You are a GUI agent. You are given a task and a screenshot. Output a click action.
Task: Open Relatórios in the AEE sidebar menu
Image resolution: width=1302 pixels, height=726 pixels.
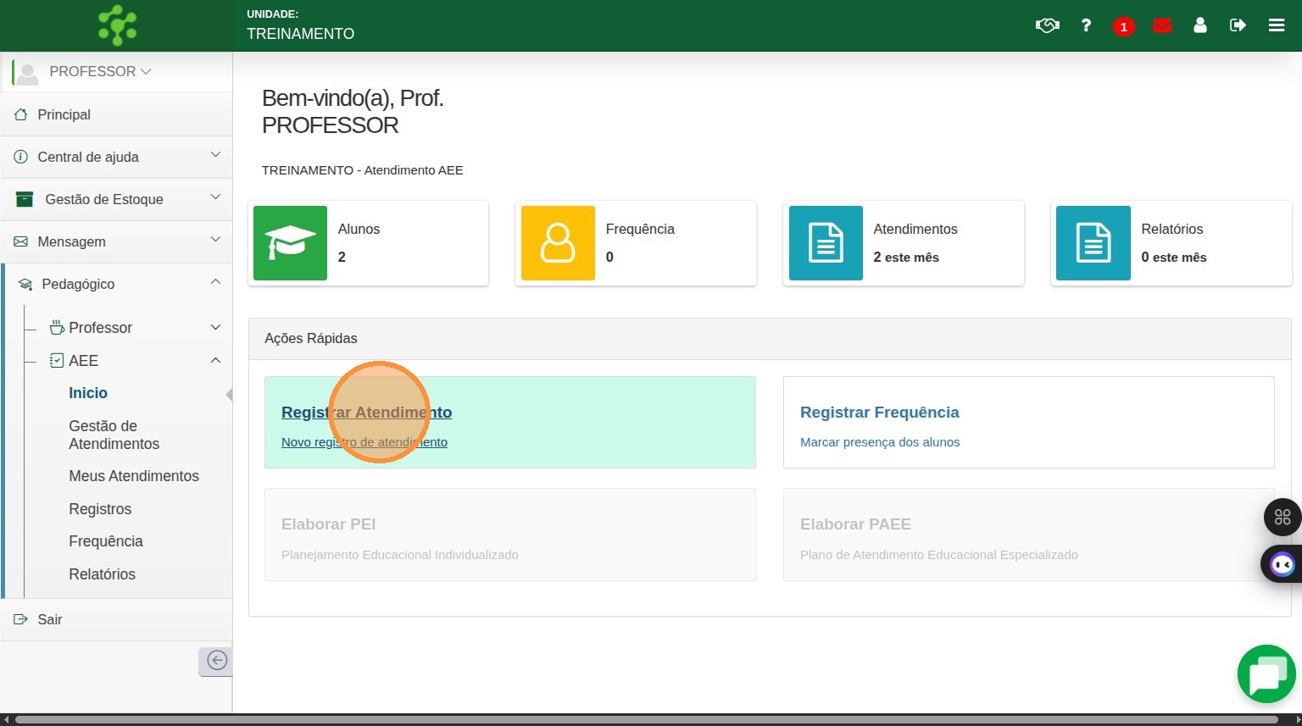coord(102,574)
